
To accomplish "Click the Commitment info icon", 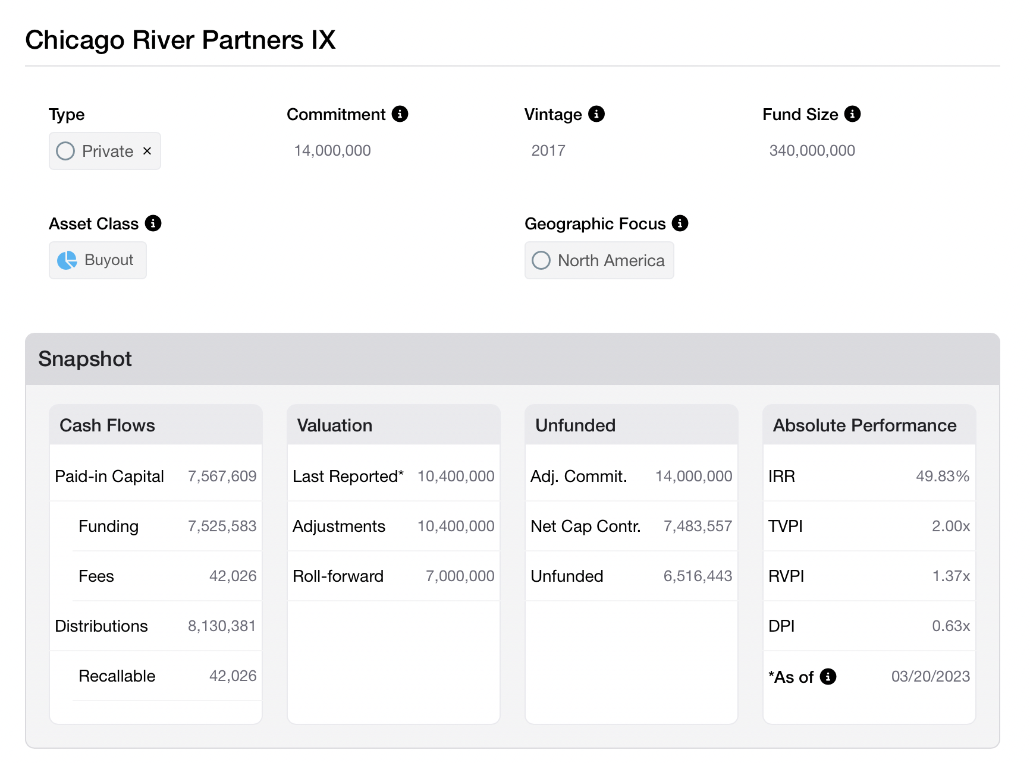I will [x=400, y=113].
